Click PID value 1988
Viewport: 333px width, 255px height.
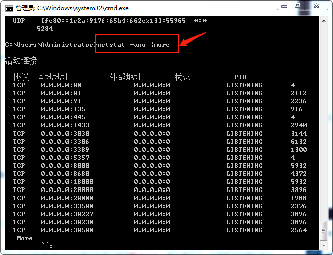(x=299, y=198)
